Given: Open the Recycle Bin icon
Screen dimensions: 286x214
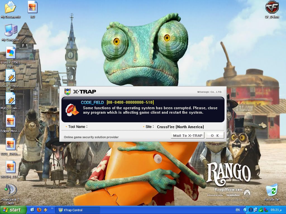Looking at the screenshot, I should click(272, 190).
